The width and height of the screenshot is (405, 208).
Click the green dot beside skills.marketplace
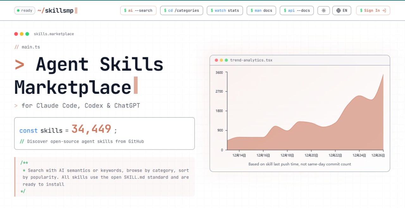pyautogui.click(x=27, y=34)
